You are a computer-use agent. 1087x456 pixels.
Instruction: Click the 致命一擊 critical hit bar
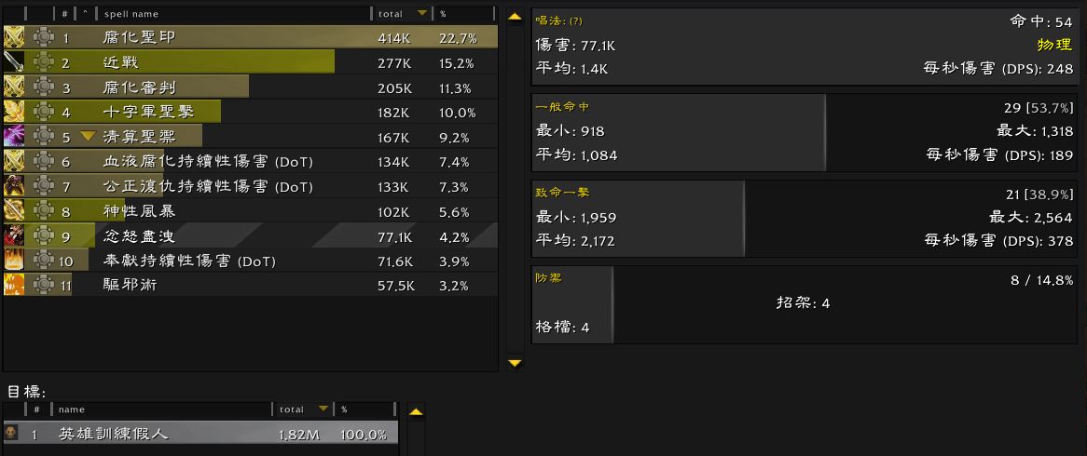point(639,218)
